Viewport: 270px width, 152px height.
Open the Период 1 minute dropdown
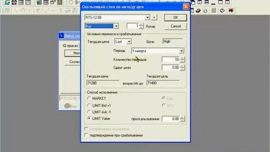coord(181,51)
